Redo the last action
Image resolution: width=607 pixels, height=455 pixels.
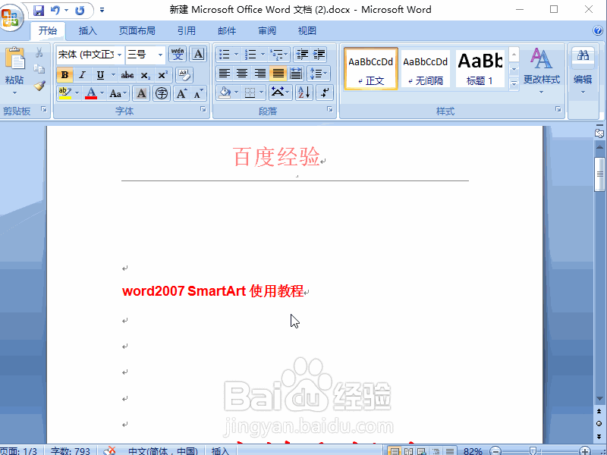80,11
